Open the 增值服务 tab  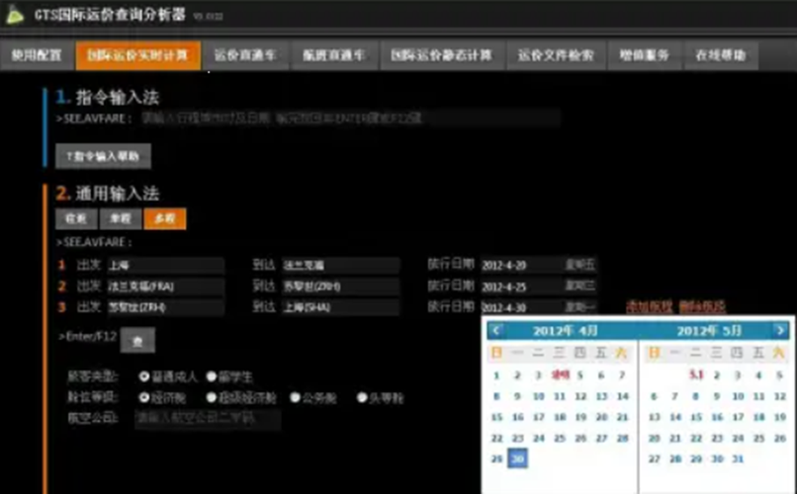pyautogui.click(x=644, y=54)
